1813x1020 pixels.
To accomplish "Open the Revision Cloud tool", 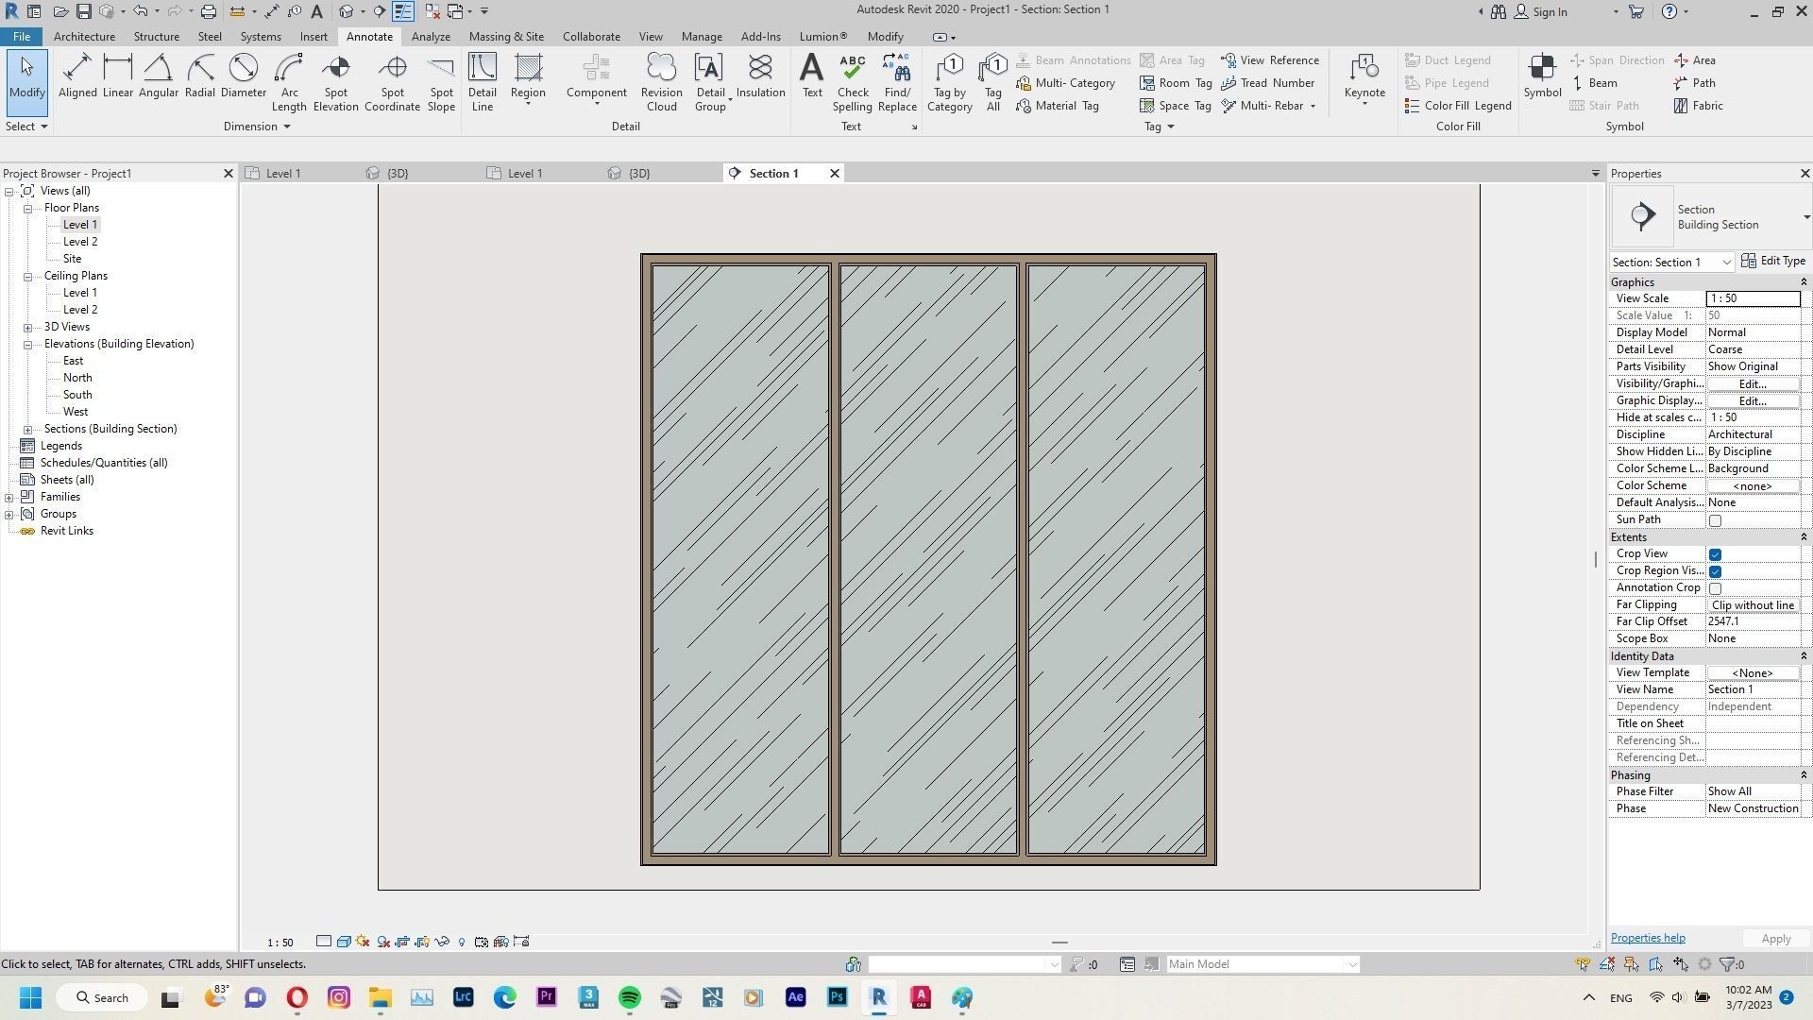I will tap(661, 80).
